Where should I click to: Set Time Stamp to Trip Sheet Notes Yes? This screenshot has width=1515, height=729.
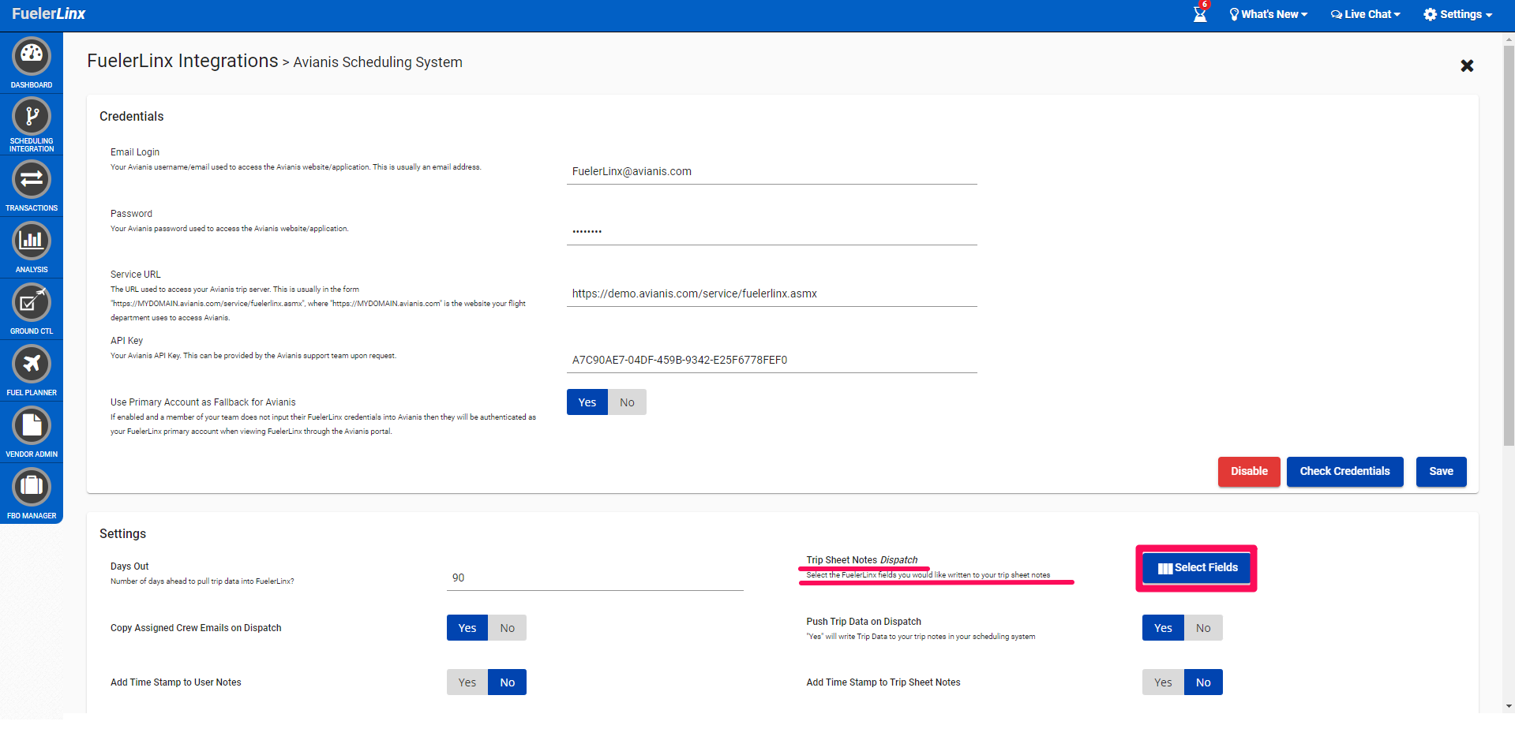(x=1163, y=682)
